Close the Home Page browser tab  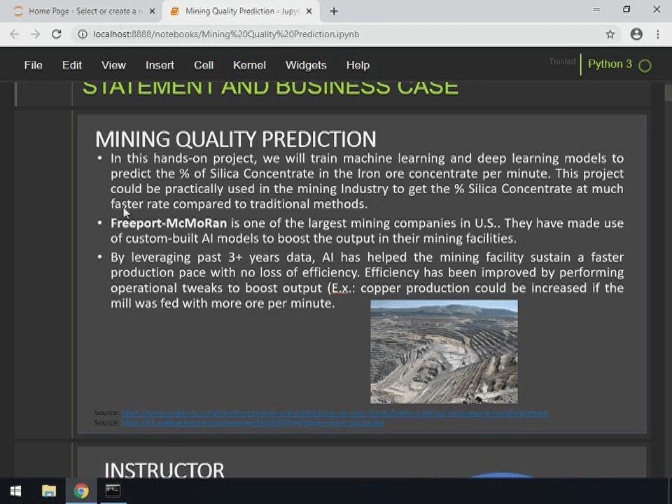pos(152,12)
